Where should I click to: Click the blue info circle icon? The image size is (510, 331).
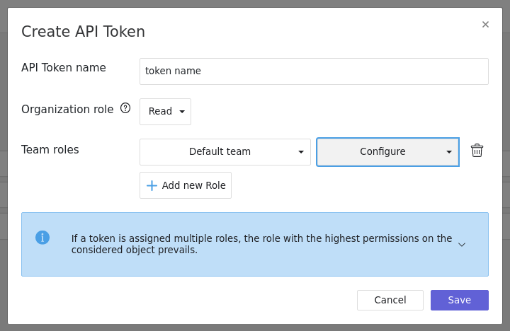[x=42, y=238]
